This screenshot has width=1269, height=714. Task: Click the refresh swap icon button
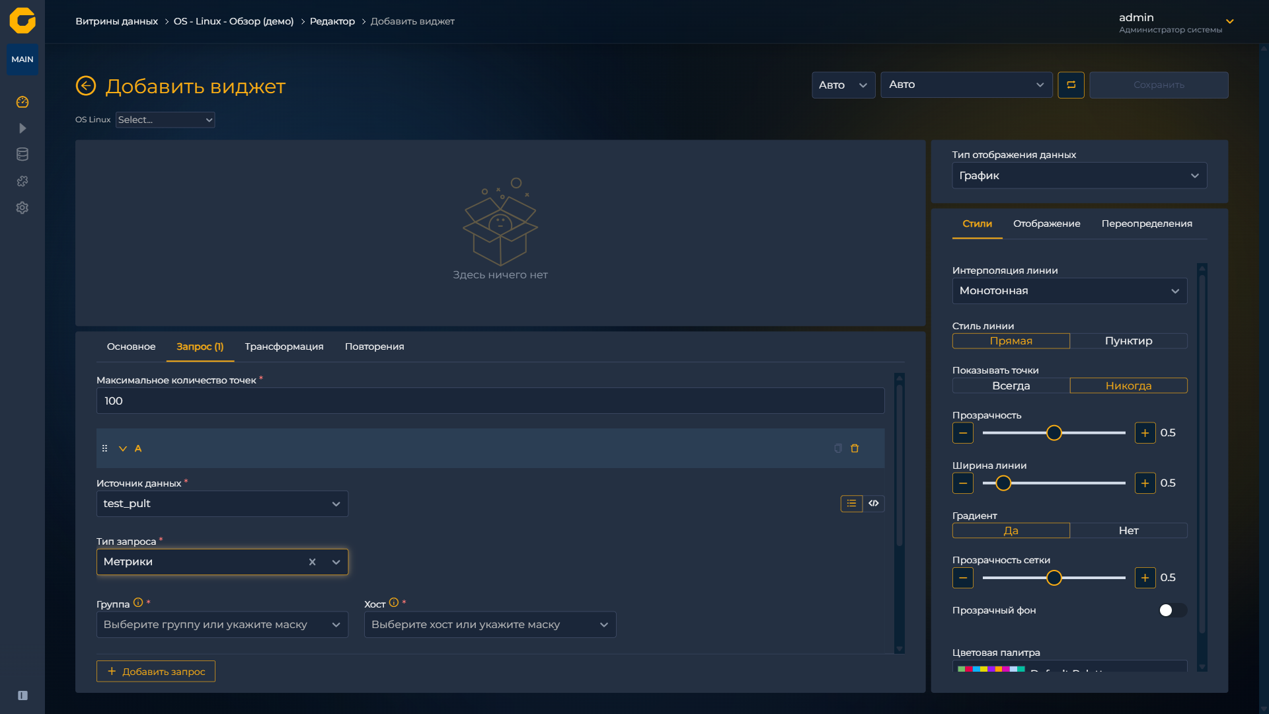tap(1071, 85)
